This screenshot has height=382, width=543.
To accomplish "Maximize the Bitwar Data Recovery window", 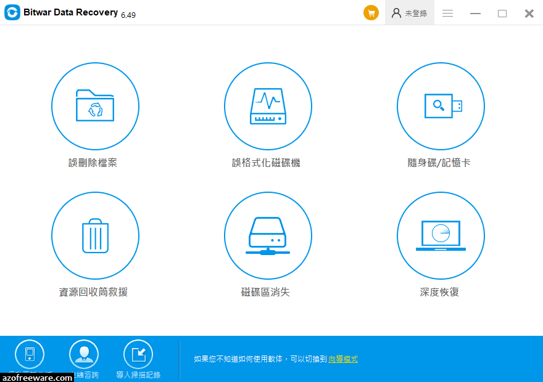I will (502, 13).
